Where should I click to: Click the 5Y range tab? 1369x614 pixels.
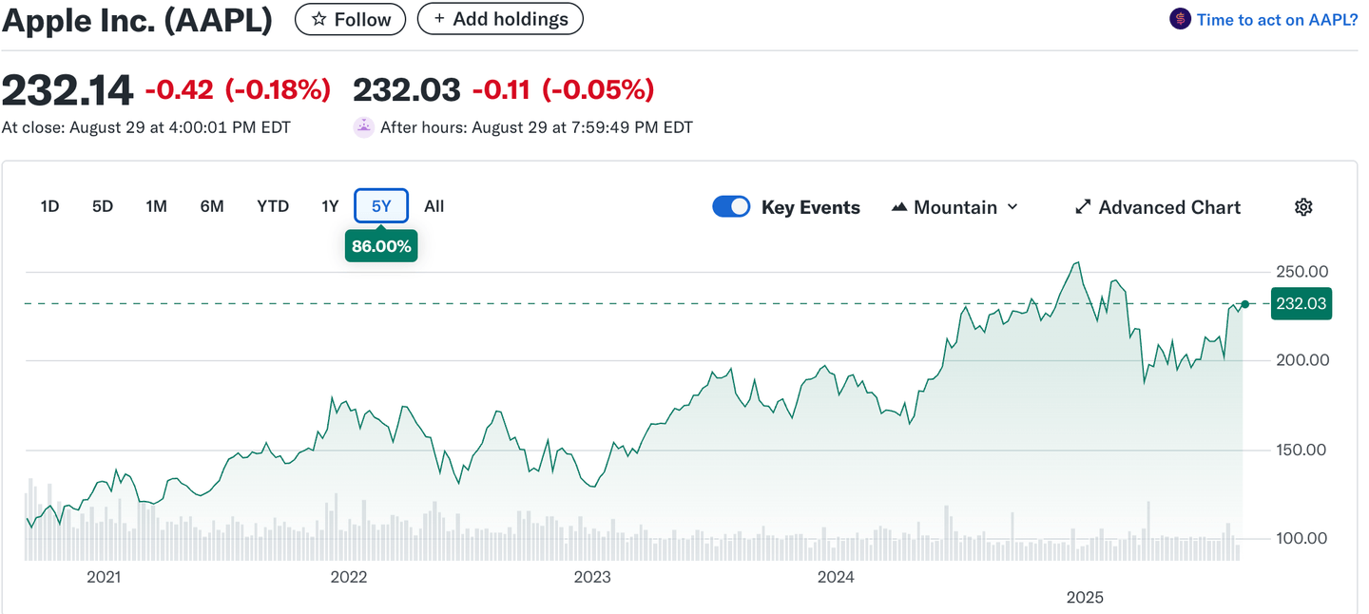pyautogui.click(x=381, y=206)
